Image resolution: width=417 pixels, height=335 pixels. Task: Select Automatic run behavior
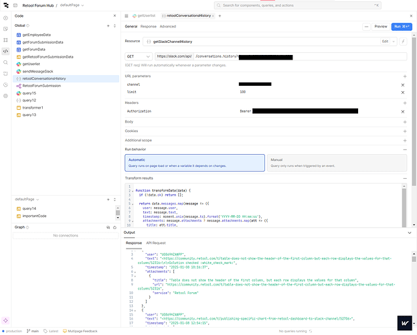(x=195, y=163)
